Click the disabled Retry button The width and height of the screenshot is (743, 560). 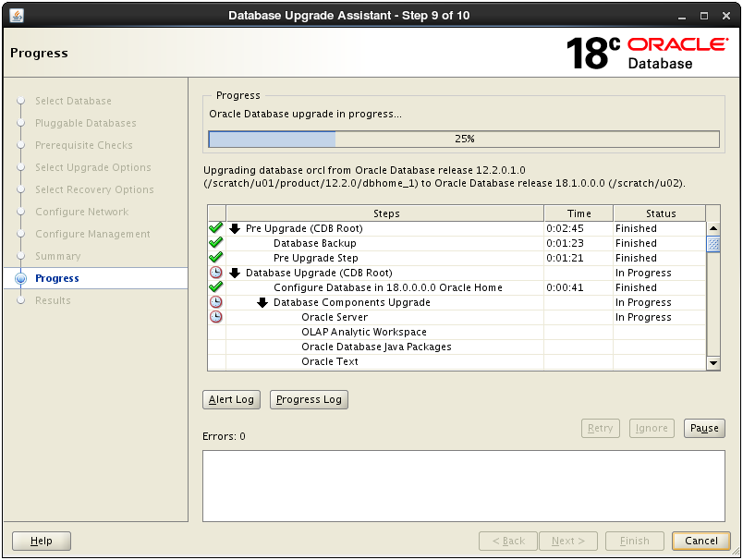pos(601,428)
